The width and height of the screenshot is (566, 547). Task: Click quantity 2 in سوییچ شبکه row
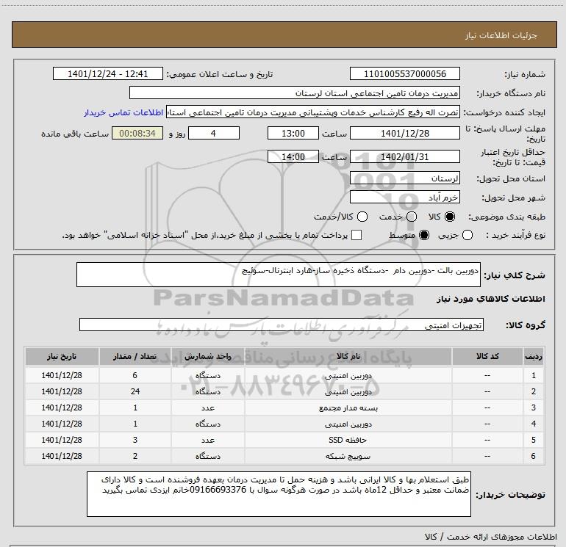[x=135, y=456]
